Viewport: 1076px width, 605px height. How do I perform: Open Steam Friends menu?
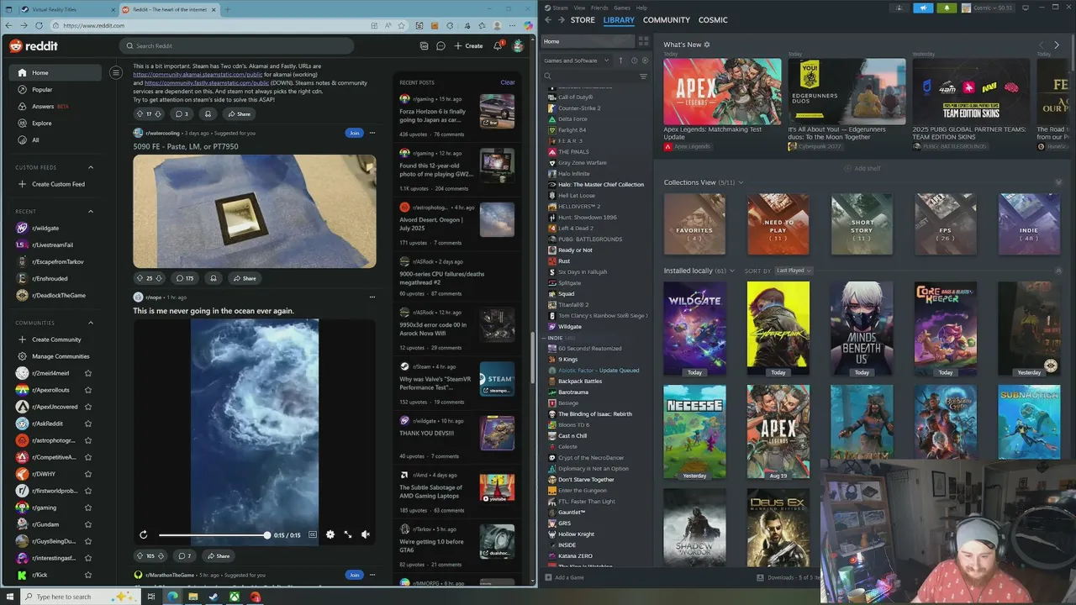(x=599, y=8)
